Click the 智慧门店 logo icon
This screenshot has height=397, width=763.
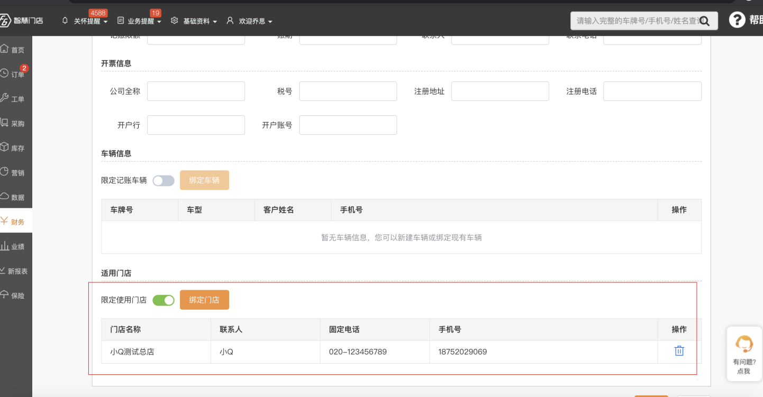coord(5,21)
